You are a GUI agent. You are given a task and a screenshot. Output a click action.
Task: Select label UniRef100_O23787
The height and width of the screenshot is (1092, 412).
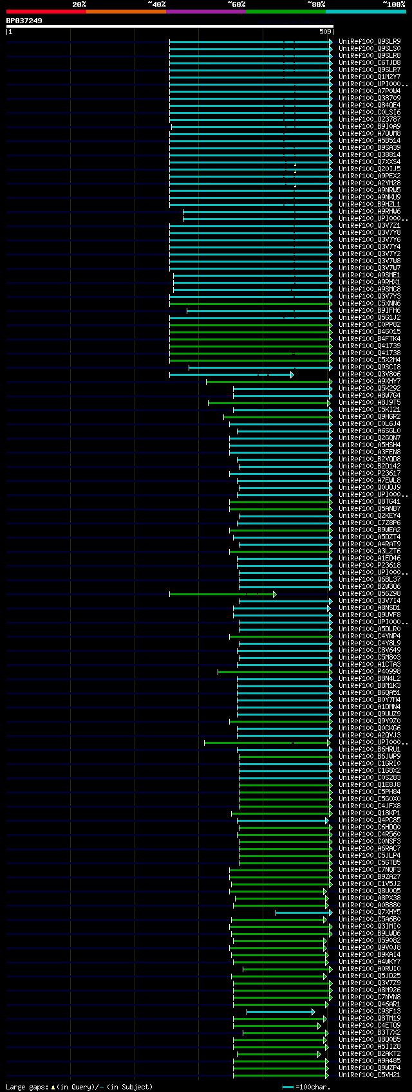point(370,120)
